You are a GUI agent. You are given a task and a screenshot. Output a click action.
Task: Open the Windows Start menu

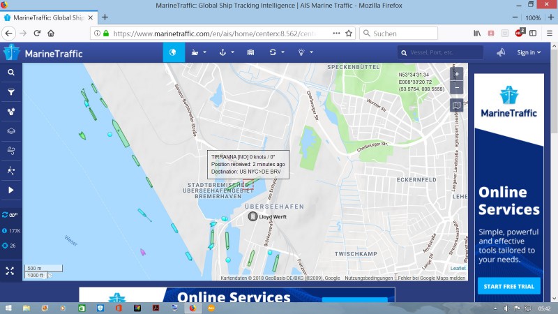click(x=8, y=308)
